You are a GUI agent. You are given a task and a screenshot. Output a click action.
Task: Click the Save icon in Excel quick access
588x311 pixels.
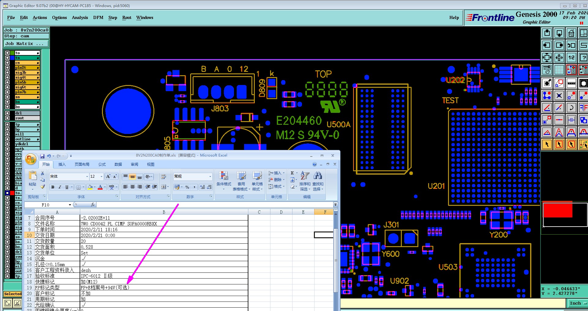42,156
